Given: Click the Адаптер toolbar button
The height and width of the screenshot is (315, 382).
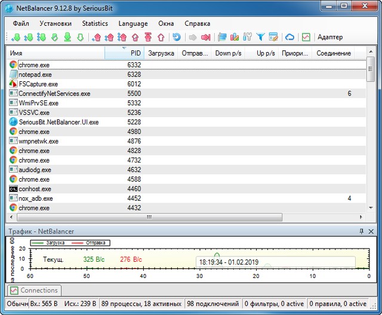Looking at the screenshot, I should [330, 37].
